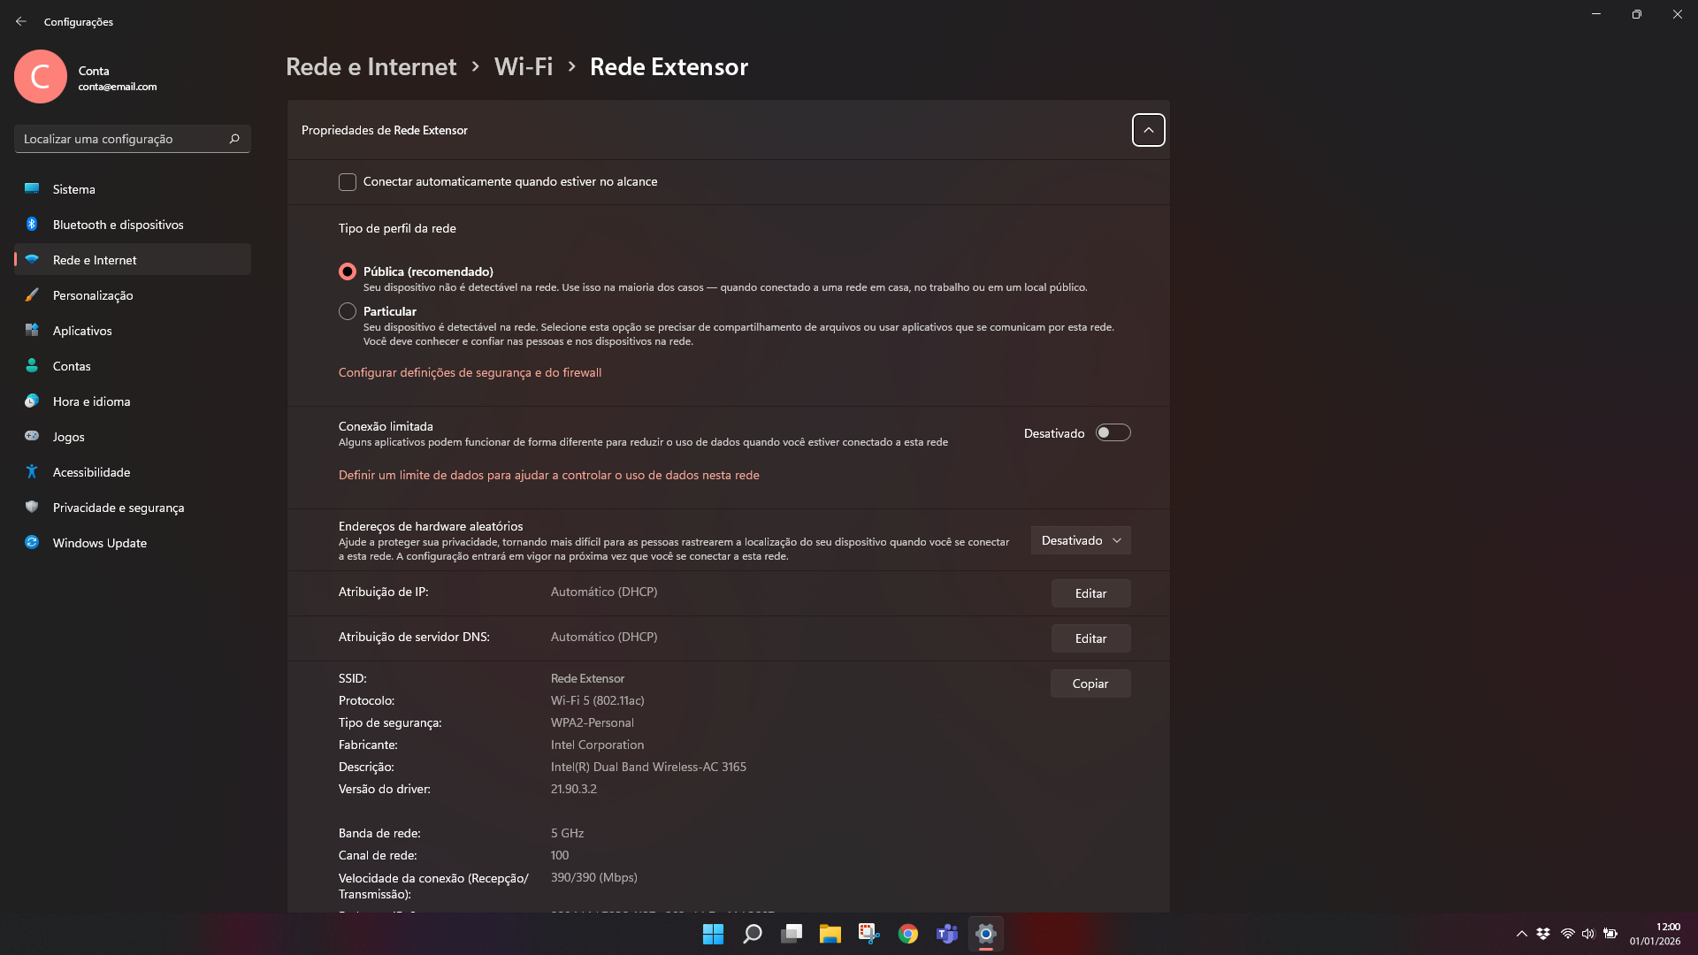Click the search magnifier icon in settings

point(234,139)
